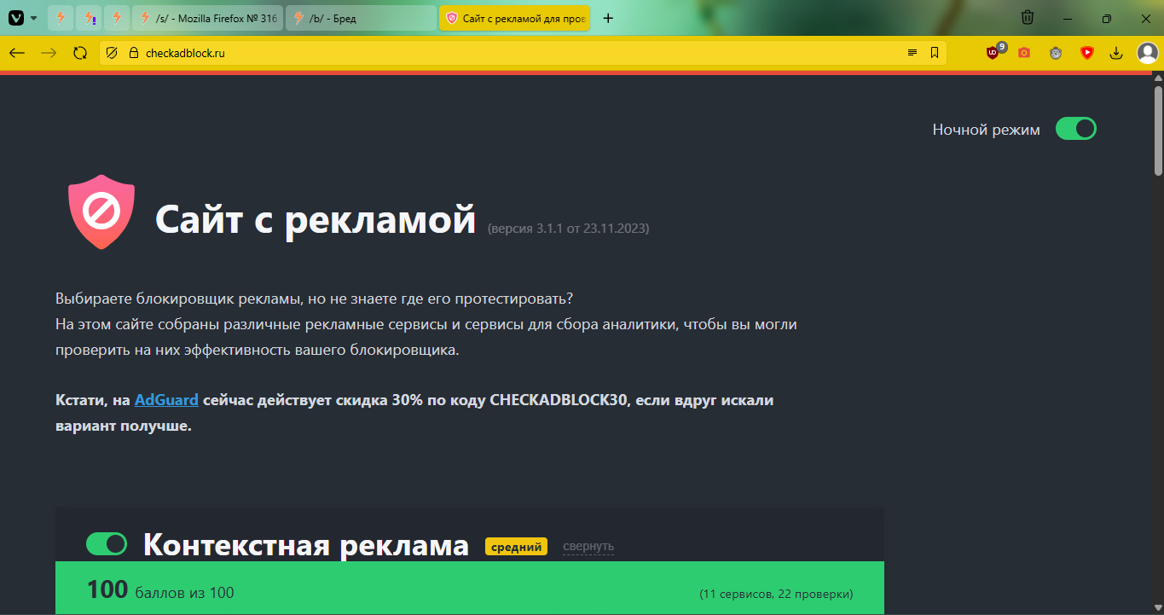Image resolution: width=1164 pixels, height=615 pixels.
Task: Toggle the Ночной режим switch
Action: [1076, 129]
